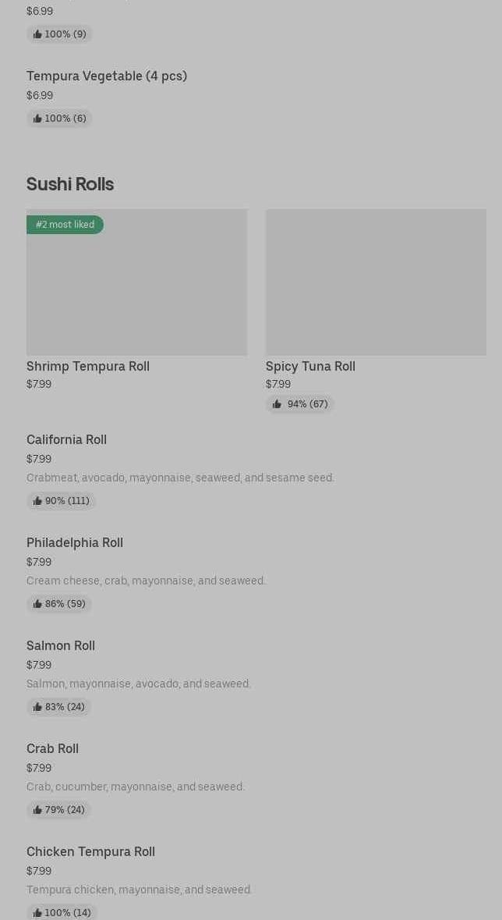The image size is (502, 920).
Task: Click the #2 most liked badge
Action: click(x=65, y=225)
